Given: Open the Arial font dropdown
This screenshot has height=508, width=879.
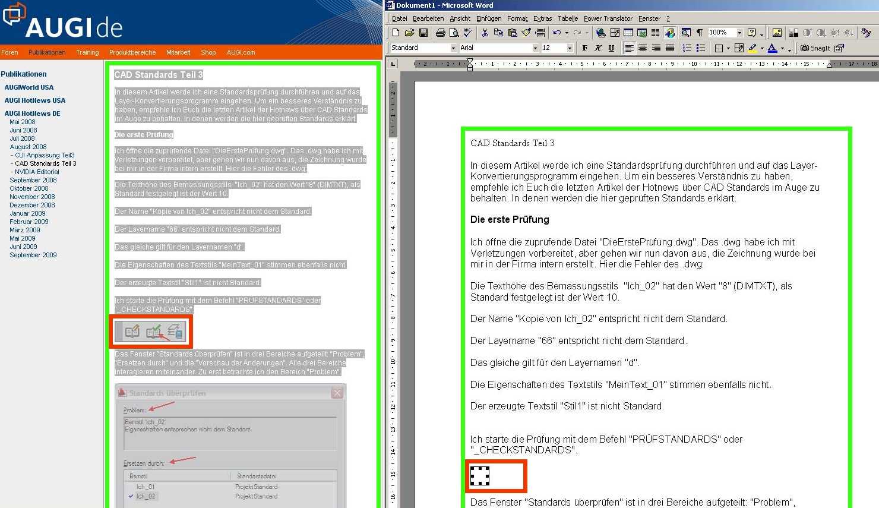Looking at the screenshot, I should point(535,48).
